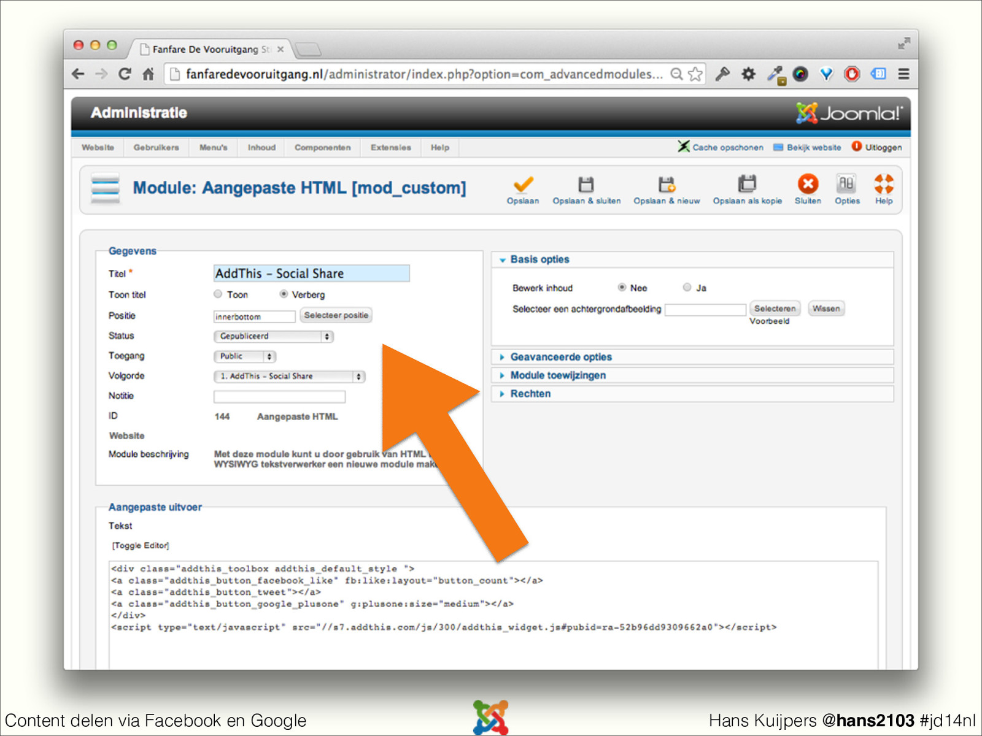Close the Fanfare De Vooruitgang tab
982x736 pixels.
[x=280, y=49]
